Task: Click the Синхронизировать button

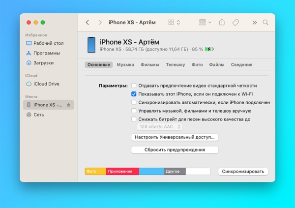Action: coord(243,172)
